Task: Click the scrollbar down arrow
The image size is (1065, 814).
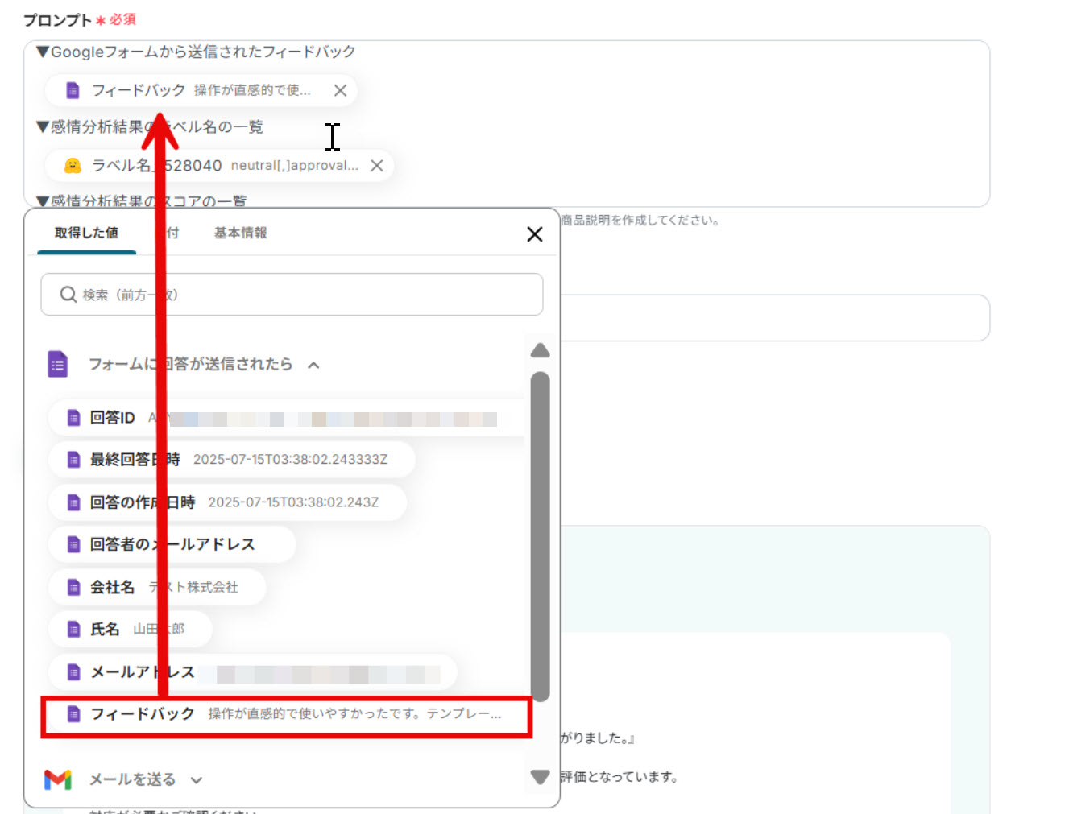Action: [x=540, y=776]
